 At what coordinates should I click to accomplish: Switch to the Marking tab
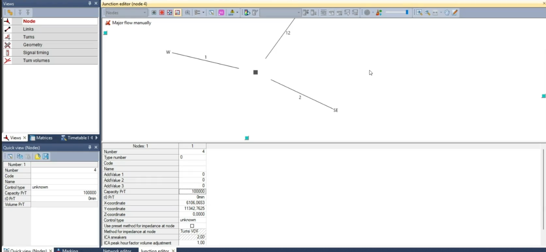(67, 250)
